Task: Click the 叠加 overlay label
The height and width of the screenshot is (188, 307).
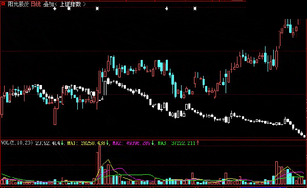Action: [49, 4]
